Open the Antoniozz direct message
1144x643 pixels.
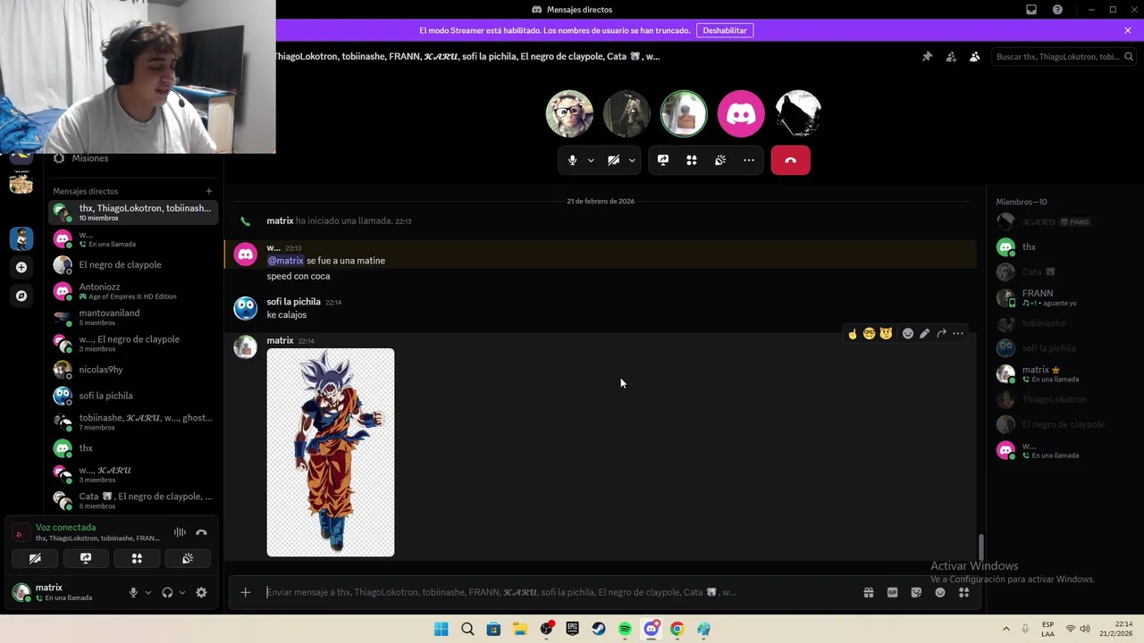tap(132, 291)
